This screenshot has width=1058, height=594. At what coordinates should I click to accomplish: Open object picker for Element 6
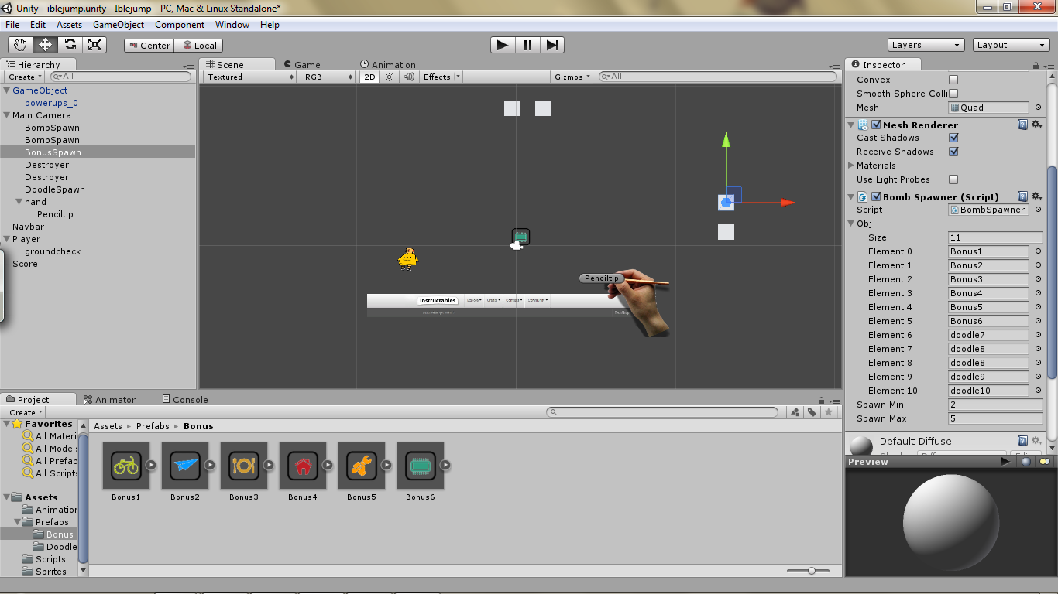[1038, 335]
